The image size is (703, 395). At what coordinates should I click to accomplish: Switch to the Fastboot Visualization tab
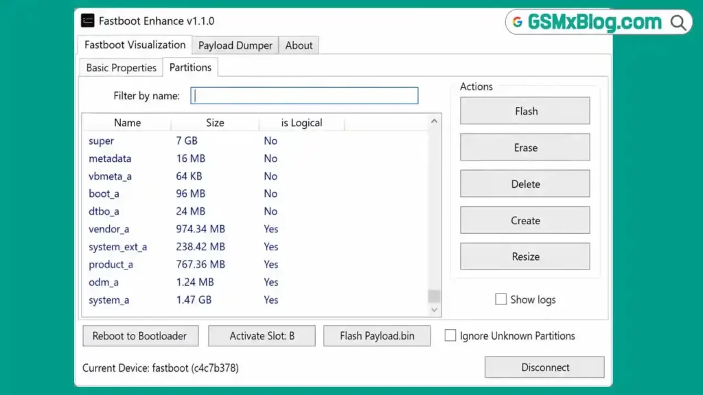(135, 45)
